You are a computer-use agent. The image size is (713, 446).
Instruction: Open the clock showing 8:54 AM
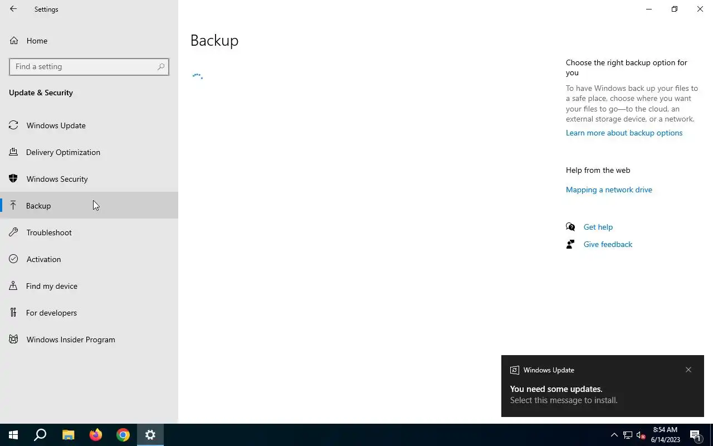665,435
